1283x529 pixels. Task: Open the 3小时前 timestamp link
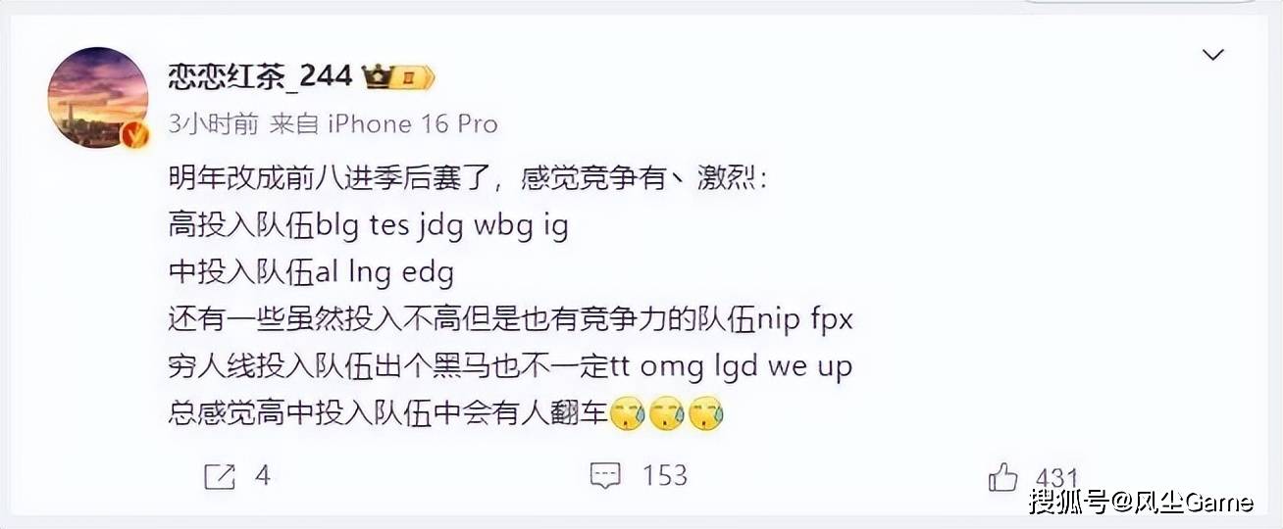[x=214, y=123]
